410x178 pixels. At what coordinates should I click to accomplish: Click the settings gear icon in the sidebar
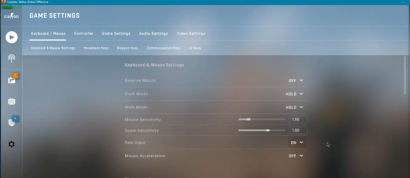11,144
